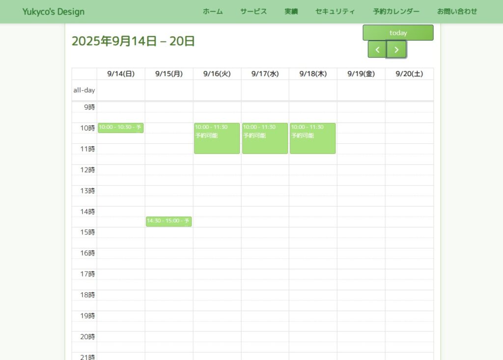The width and height of the screenshot is (503, 360).
Task: Open the 9/17 予約可能 slot
Action: (265, 138)
